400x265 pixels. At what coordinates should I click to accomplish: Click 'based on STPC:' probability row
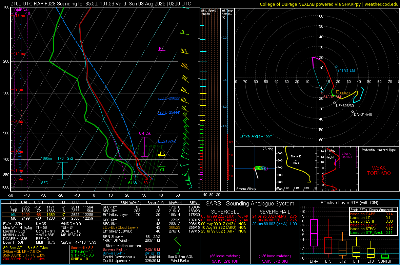click(371, 229)
